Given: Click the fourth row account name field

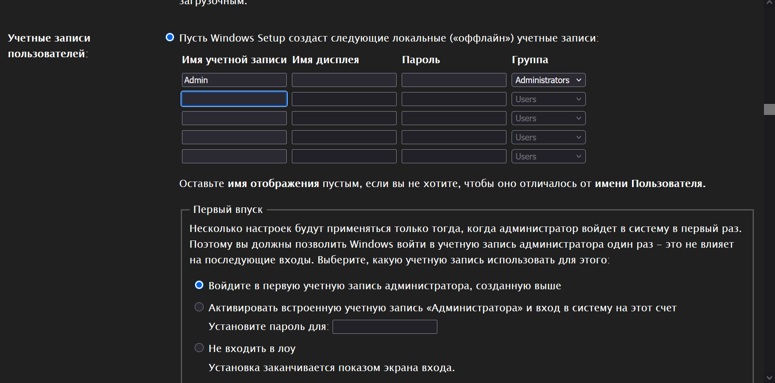Looking at the screenshot, I should pyautogui.click(x=234, y=137).
